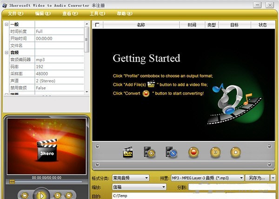Image resolution: width=279 pixels, height=199 pixels.
Task: Collapse the top-left toolbar panel handle
Action: pos(97,146)
